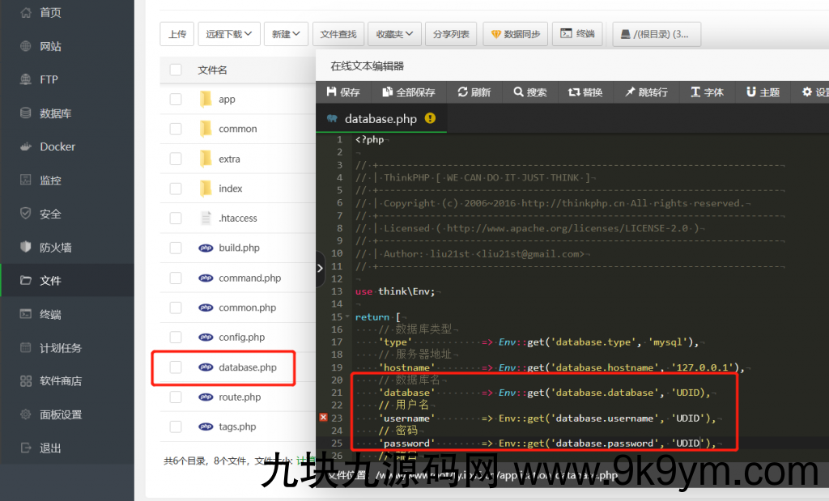Open Docker in the left sidebar

coord(57,146)
